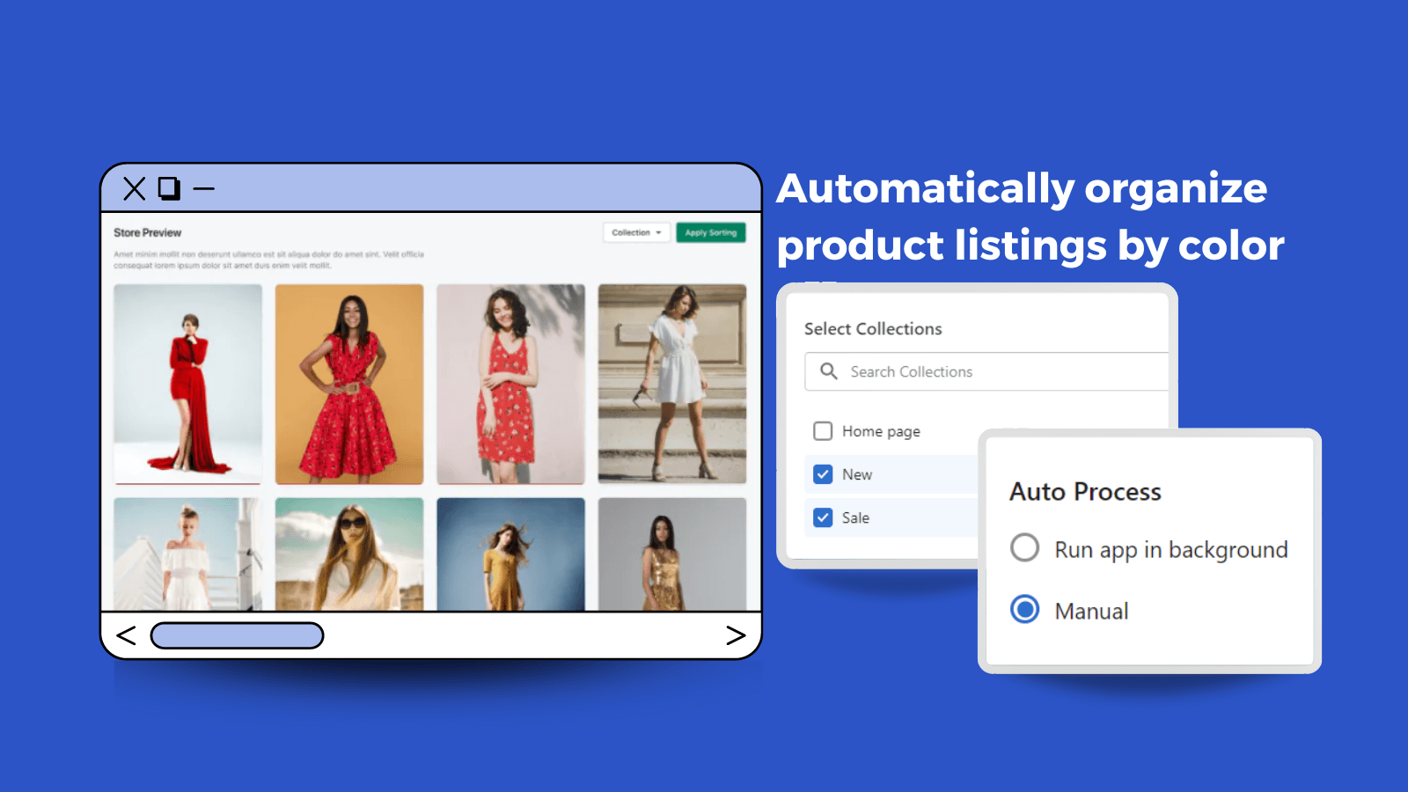Viewport: 1408px width, 792px height.
Task: Click the horizontal scrollbar handle
Action: [236, 635]
